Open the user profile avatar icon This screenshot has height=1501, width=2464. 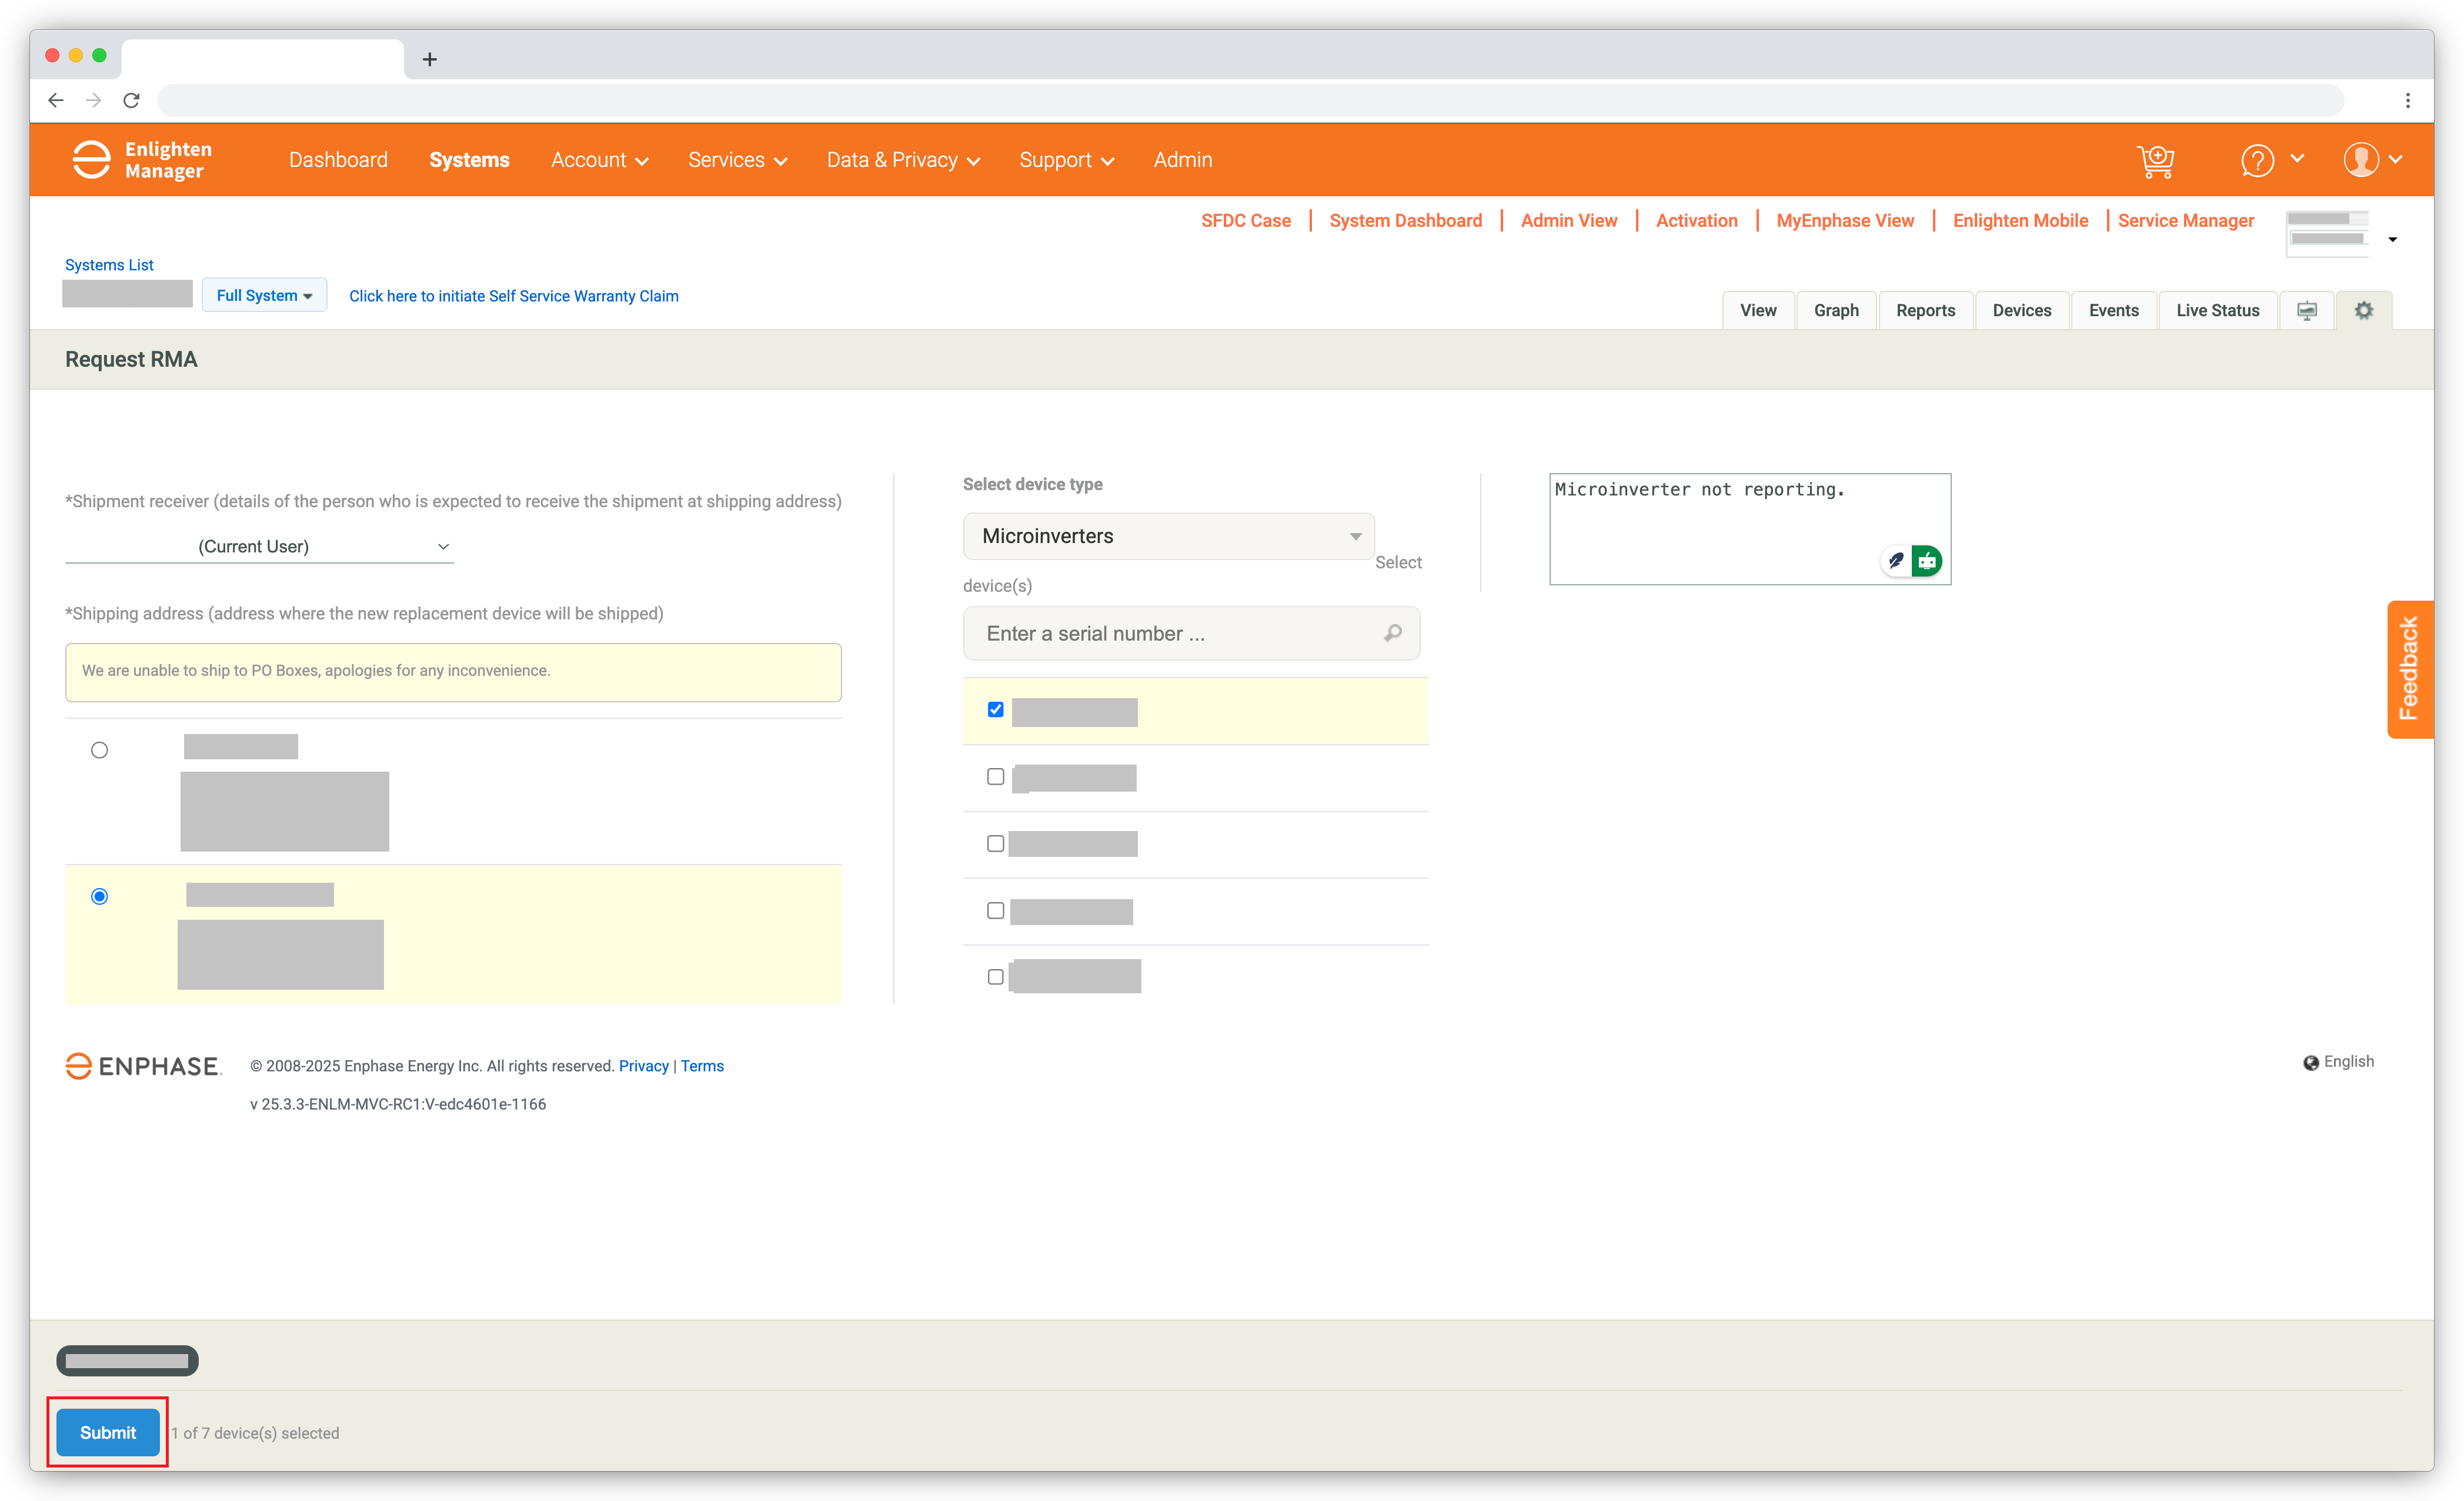tap(2361, 160)
